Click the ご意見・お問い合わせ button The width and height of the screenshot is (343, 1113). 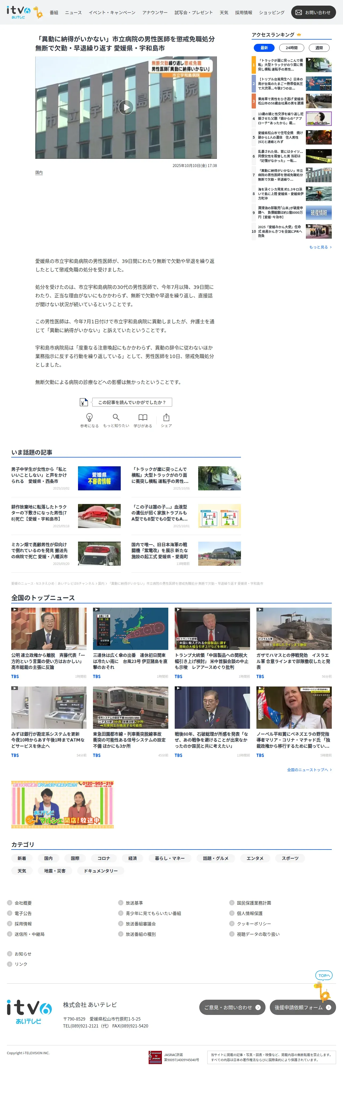(x=232, y=1007)
